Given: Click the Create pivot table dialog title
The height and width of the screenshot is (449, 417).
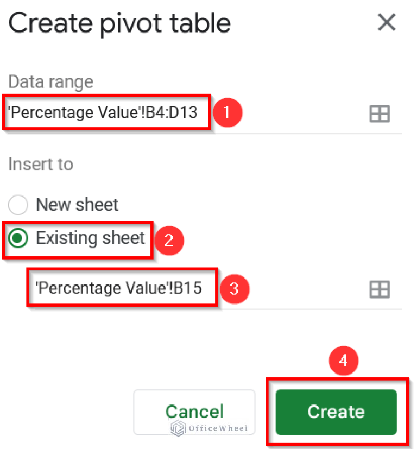Looking at the screenshot, I should 119,23.
